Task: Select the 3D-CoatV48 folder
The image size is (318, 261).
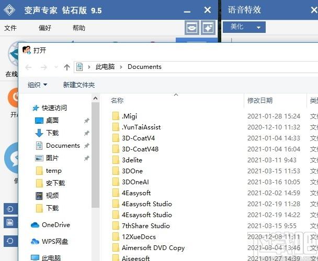Action: [135, 149]
